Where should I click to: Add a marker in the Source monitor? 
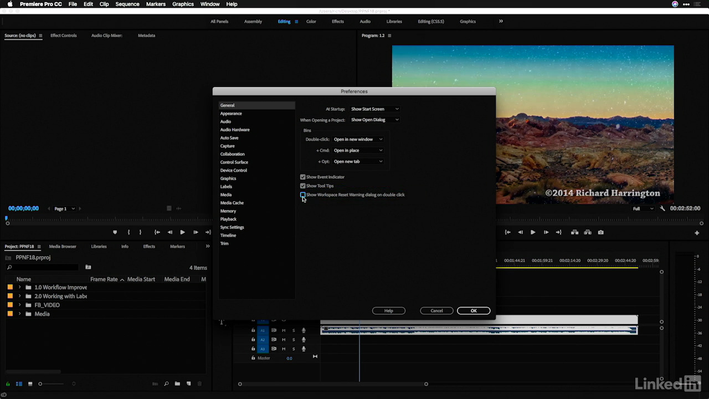[x=115, y=232]
